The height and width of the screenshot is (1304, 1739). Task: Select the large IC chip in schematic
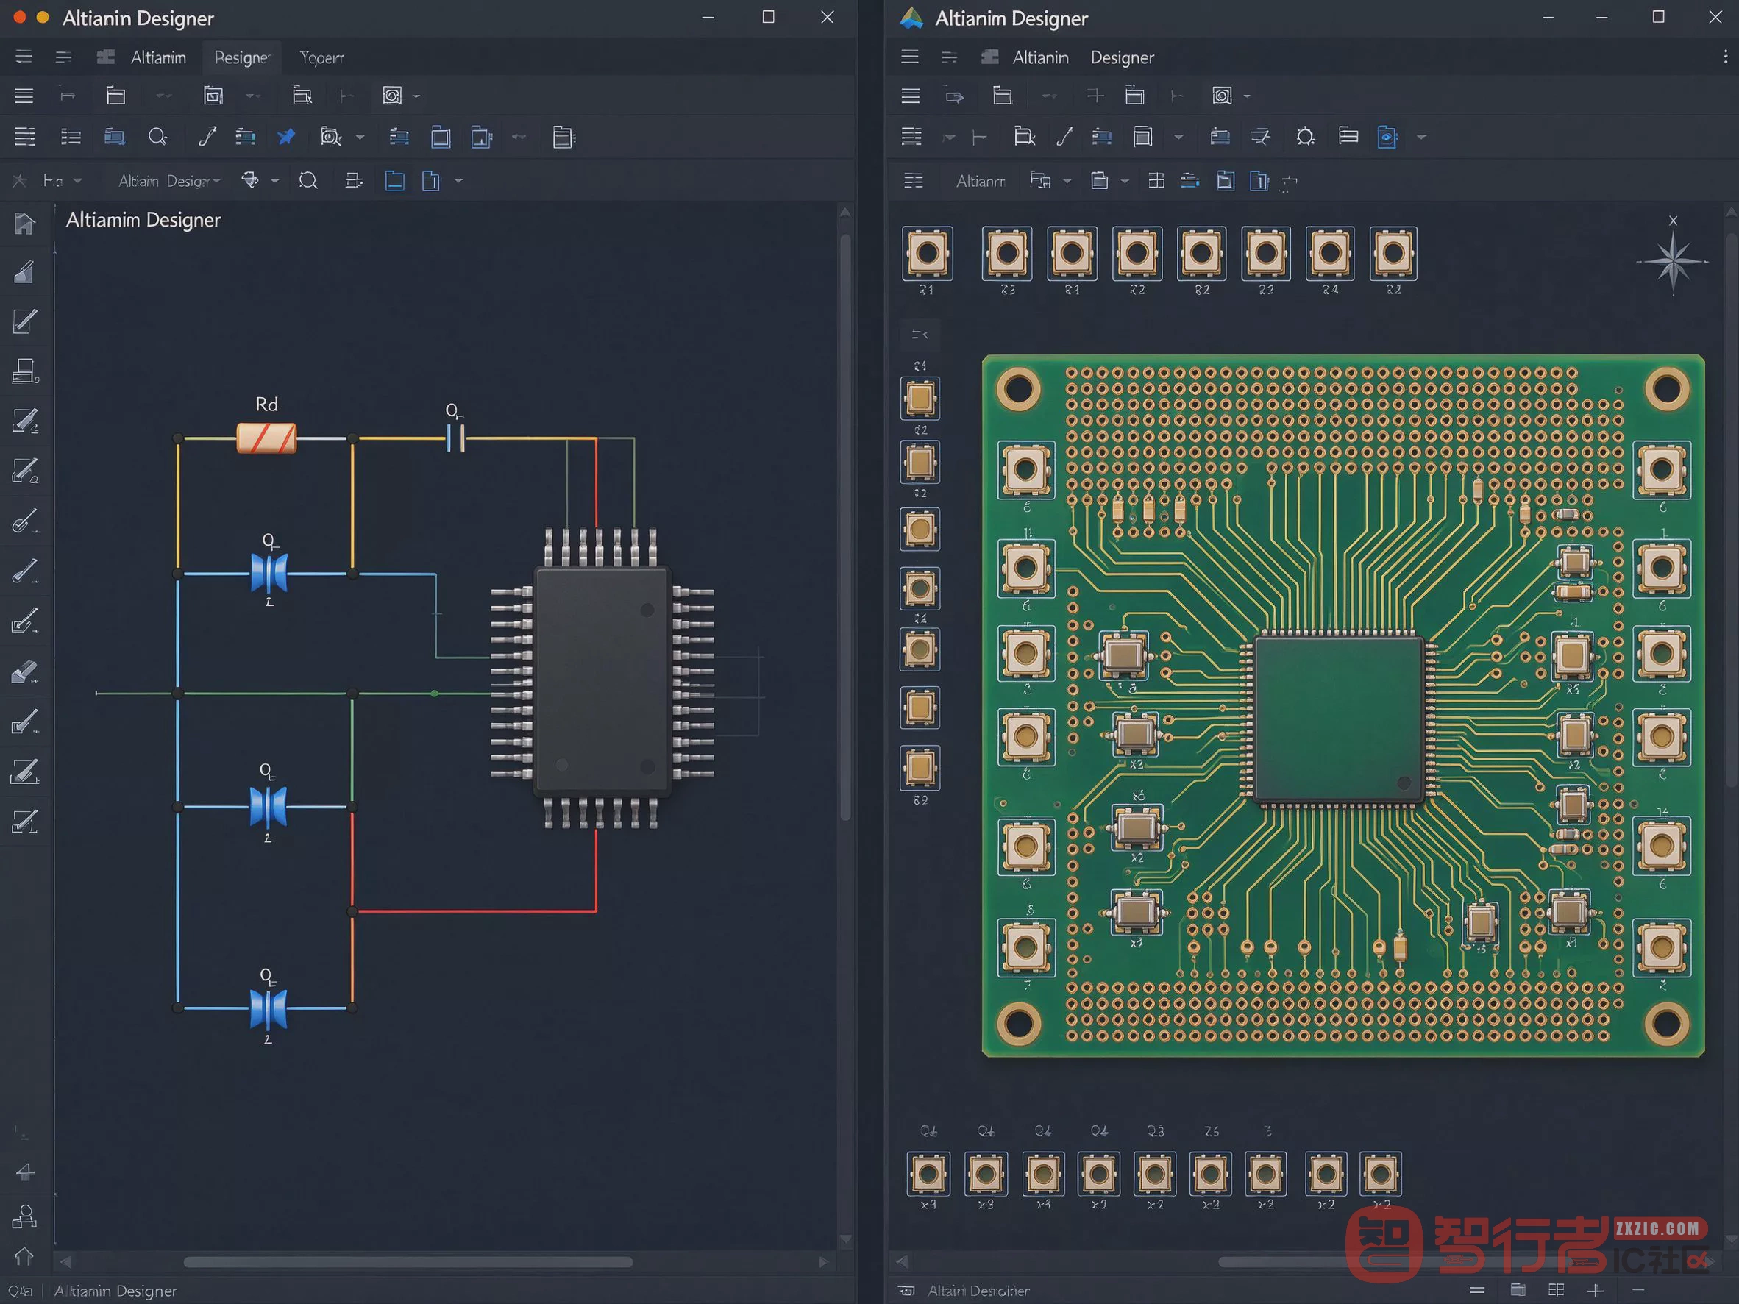coord(602,678)
